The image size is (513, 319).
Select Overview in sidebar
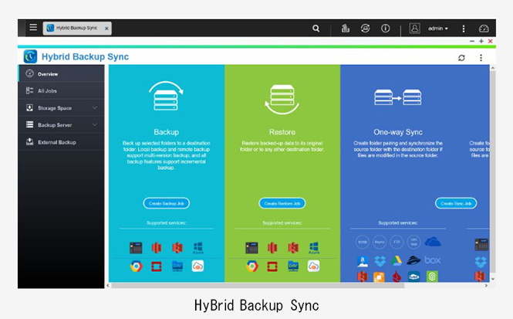[x=62, y=73]
